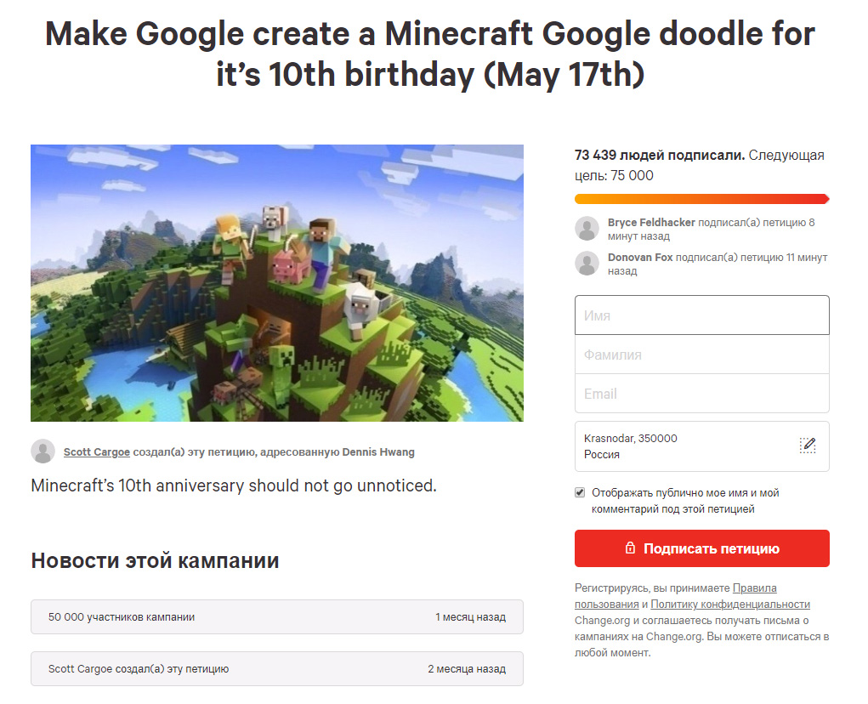Click the Krasnodar, 350000 location box
This screenshot has width=868, height=704.
point(702,446)
